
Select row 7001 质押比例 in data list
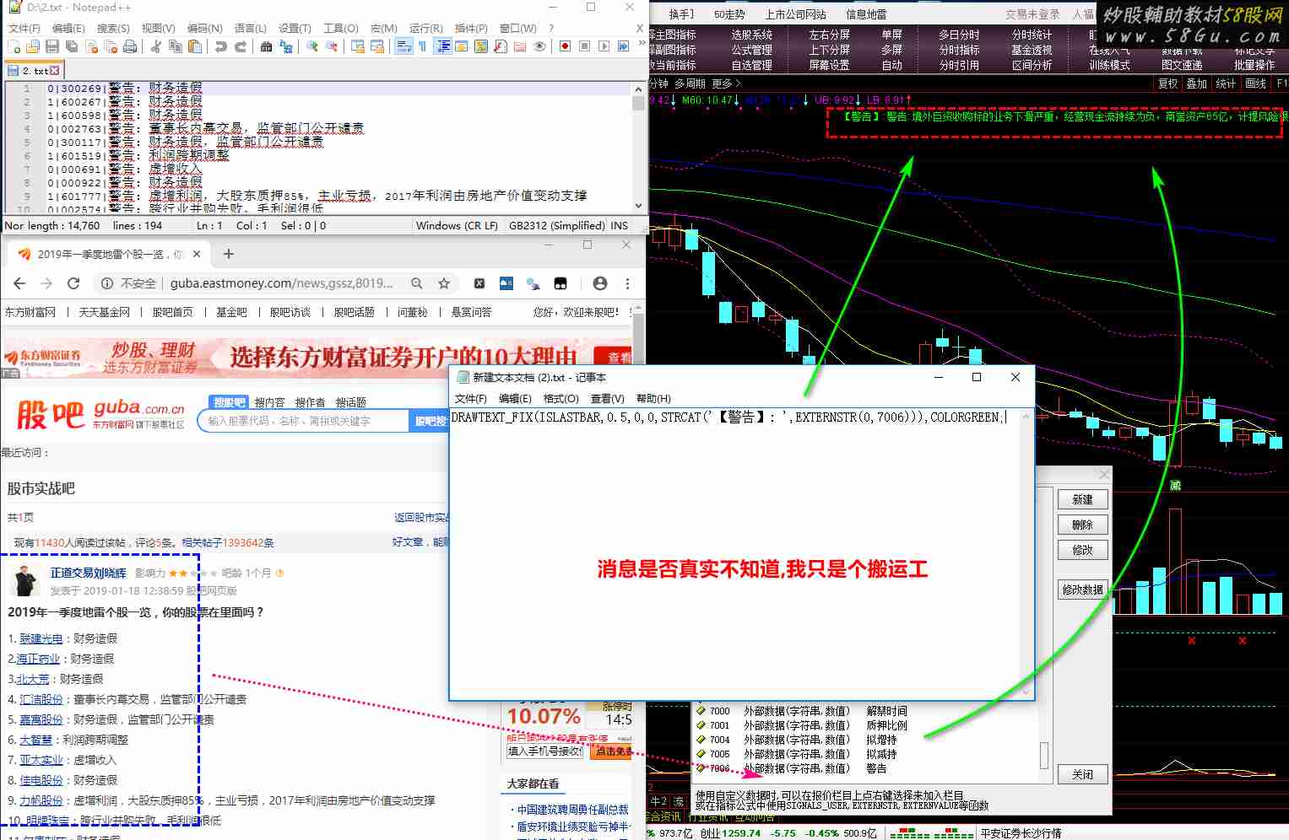[x=800, y=725]
